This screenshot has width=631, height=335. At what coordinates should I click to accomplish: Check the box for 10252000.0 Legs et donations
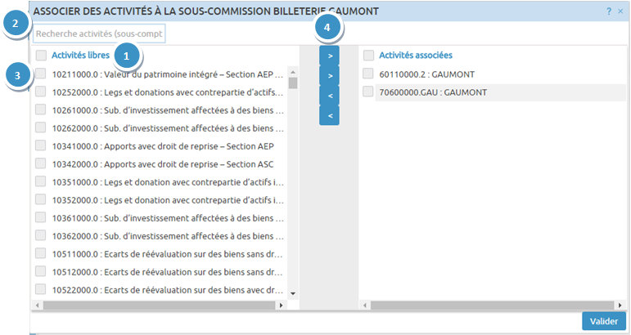coord(40,92)
